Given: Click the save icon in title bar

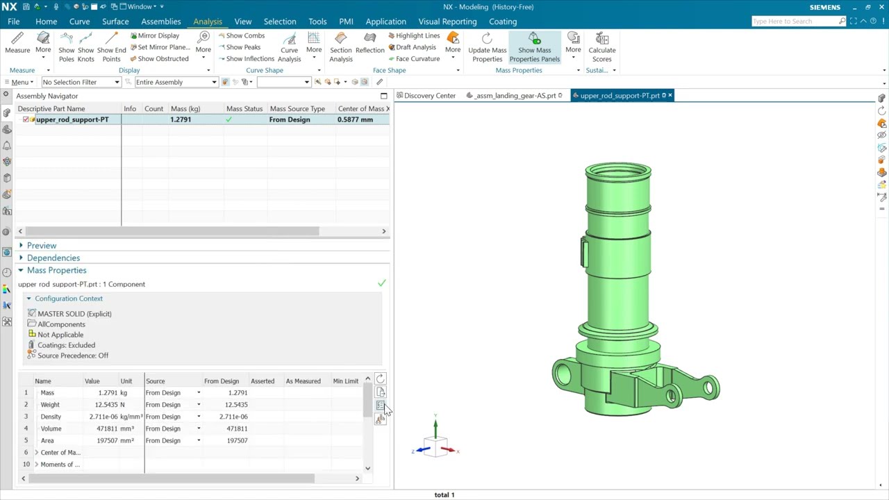Looking at the screenshot, I should (x=26, y=7).
